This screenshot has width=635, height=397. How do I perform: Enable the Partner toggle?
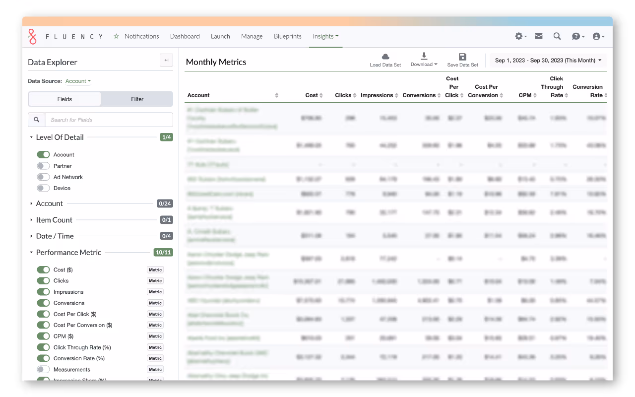(x=44, y=166)
